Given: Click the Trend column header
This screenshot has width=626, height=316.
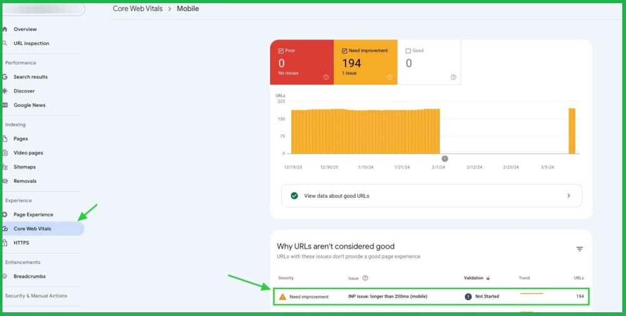Looking at the screenshot, I should pos(524,278).
